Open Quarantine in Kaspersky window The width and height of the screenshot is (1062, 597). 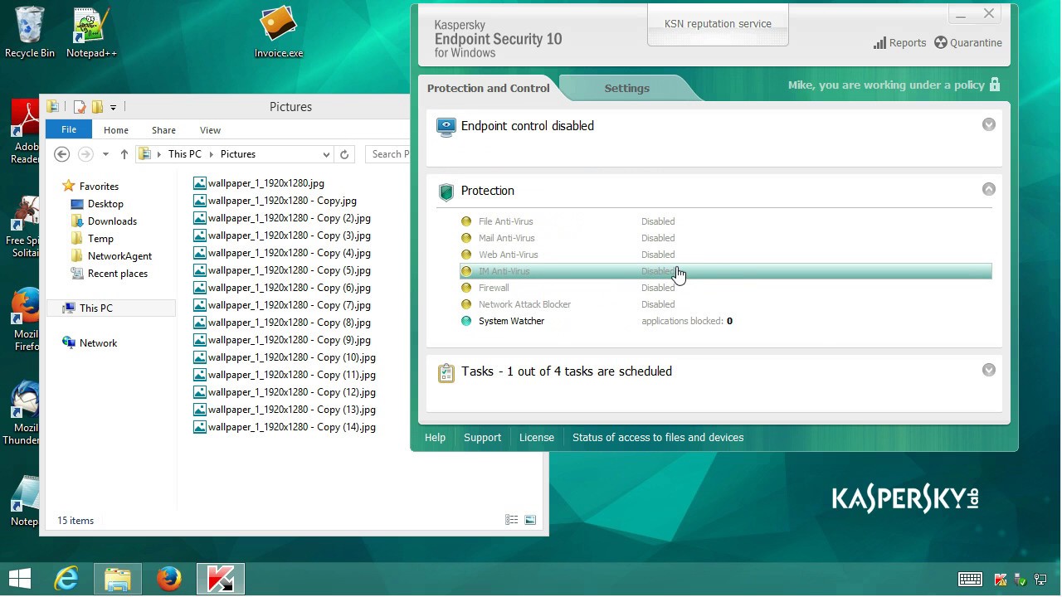[x=967, y=43]
